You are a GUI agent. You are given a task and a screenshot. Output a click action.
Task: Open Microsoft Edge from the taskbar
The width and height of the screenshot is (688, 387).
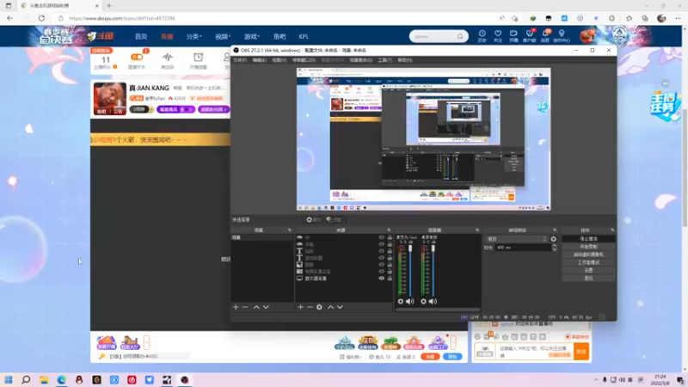61,379
